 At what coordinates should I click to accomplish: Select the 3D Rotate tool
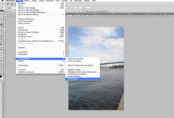[x=1, y=64]
